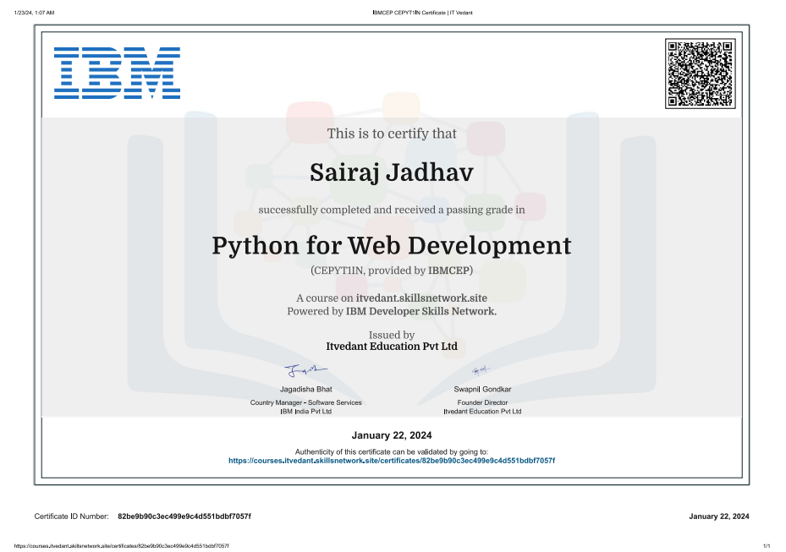Select the course title "Python for Web Development"

coord(392,246)
